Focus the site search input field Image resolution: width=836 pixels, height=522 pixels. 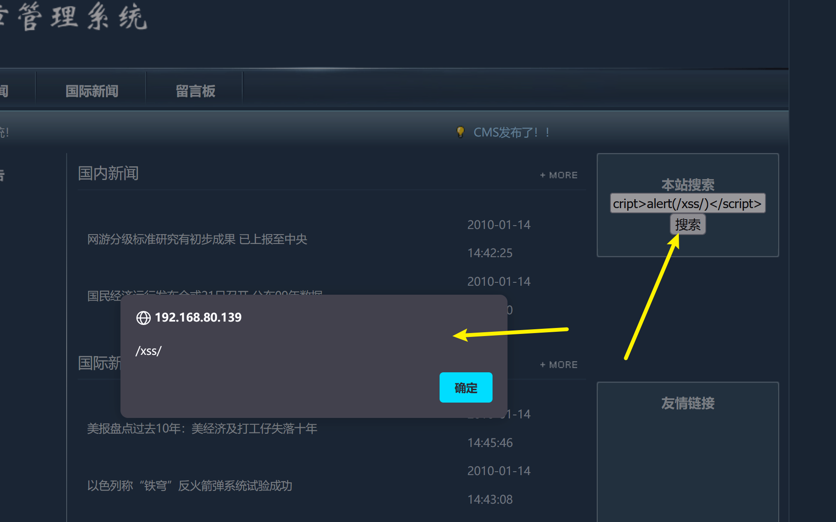[x=687, y=203]
